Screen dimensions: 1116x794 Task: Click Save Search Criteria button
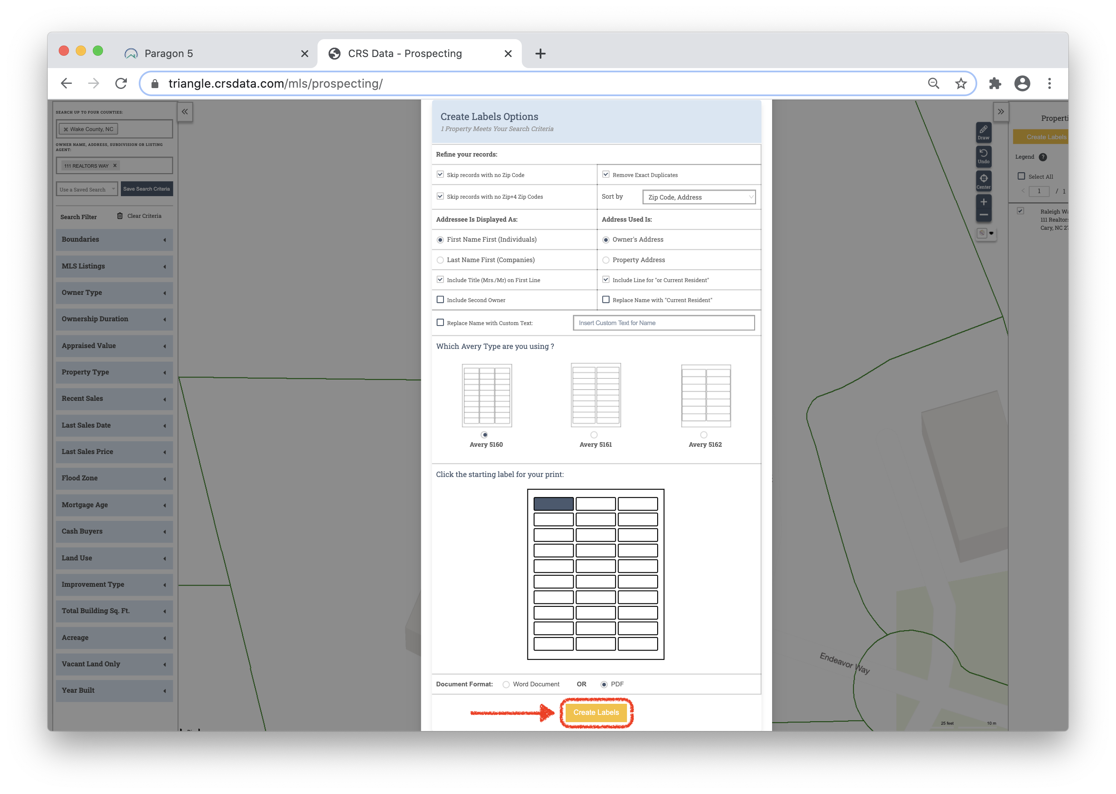point(147,189)
